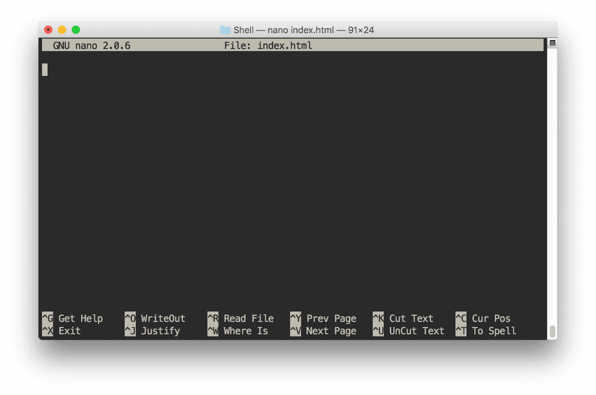Screen dimensions: 596x395
Task: Click the ^T To Spell shortcut
Action: [x=486, y=331]
